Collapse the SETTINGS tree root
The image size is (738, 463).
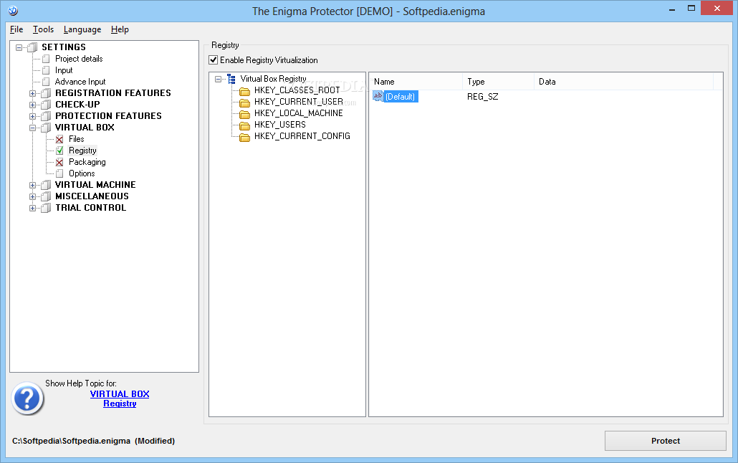(x=19, y=47)
